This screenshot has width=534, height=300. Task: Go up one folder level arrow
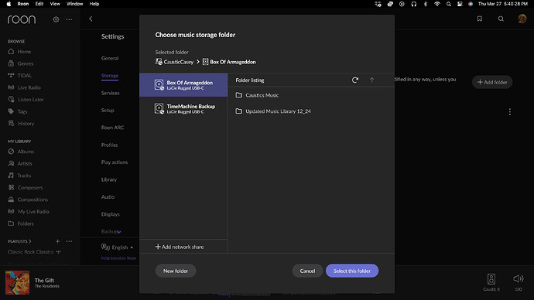[x=371, y=80]
